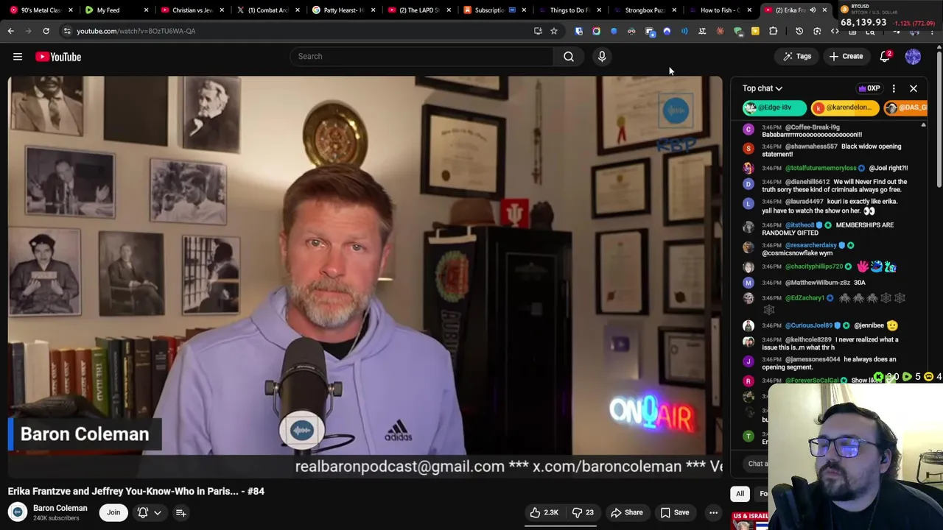
Task: Select the @karendelon chat chip
Action: pyautogui.click(x=845, y=107)
